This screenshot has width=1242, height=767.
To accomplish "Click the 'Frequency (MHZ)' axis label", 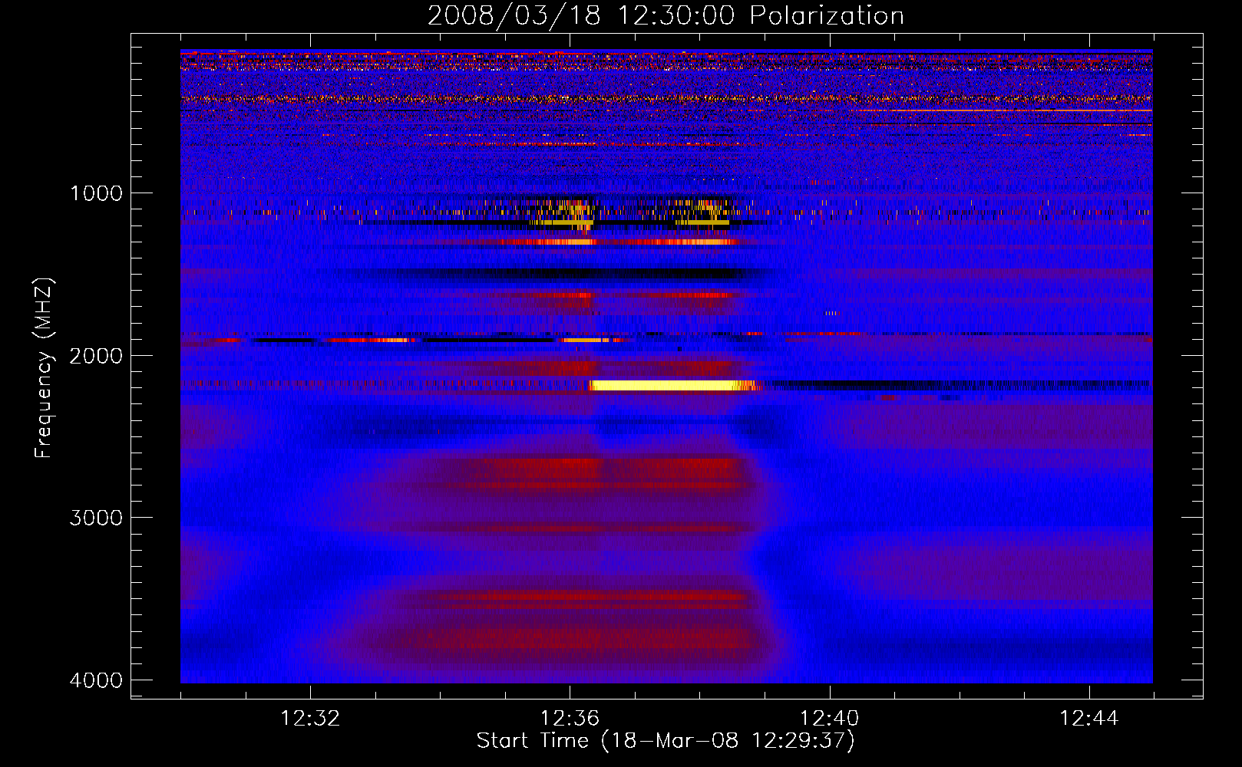I will pyautogui.click(x=45, y=368).
